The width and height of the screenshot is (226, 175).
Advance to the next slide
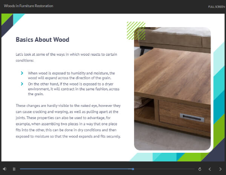(x=220, y=169)
